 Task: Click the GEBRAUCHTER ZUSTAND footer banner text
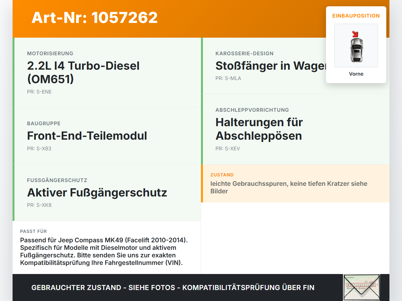point(173,288)
